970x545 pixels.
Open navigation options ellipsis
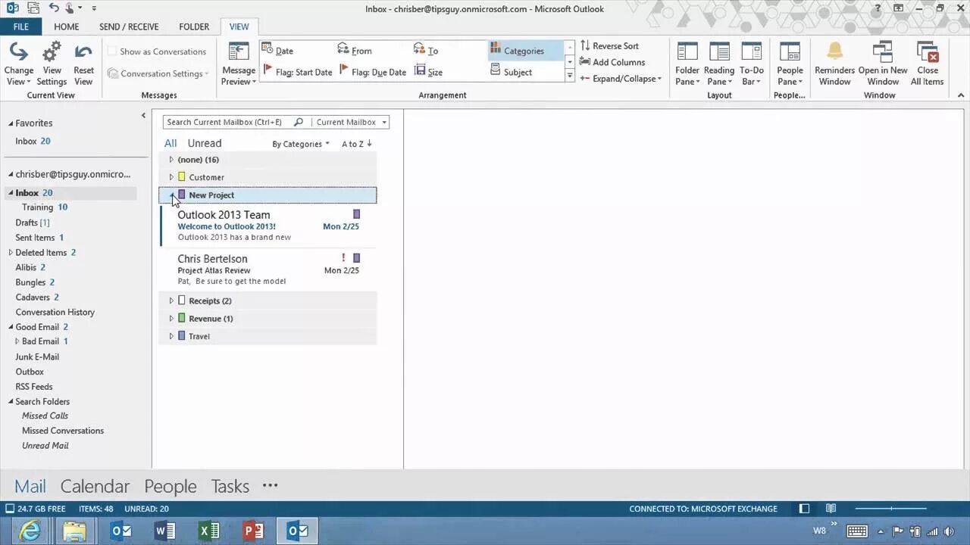(271, 485)
